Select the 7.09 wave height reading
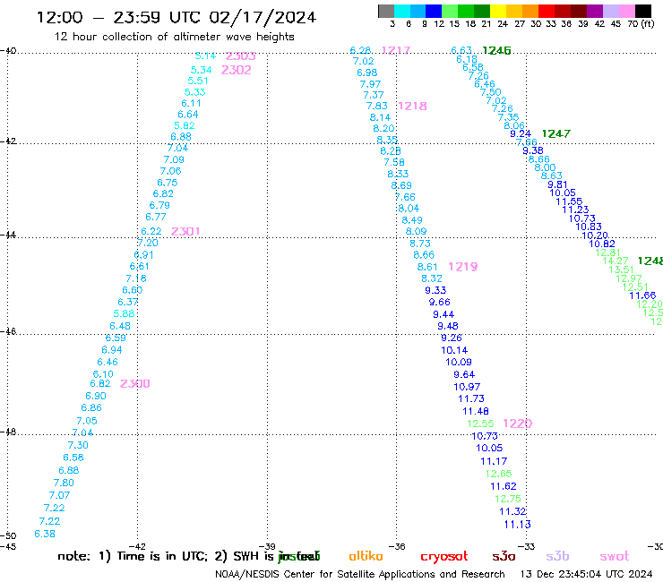Image resolution: width=663 pixels, height=582 pixels. coord(174,159)
